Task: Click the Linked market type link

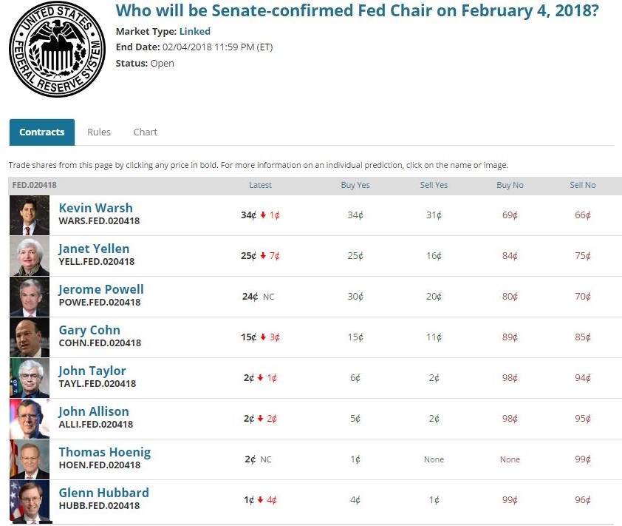Action: pos(195,31)
